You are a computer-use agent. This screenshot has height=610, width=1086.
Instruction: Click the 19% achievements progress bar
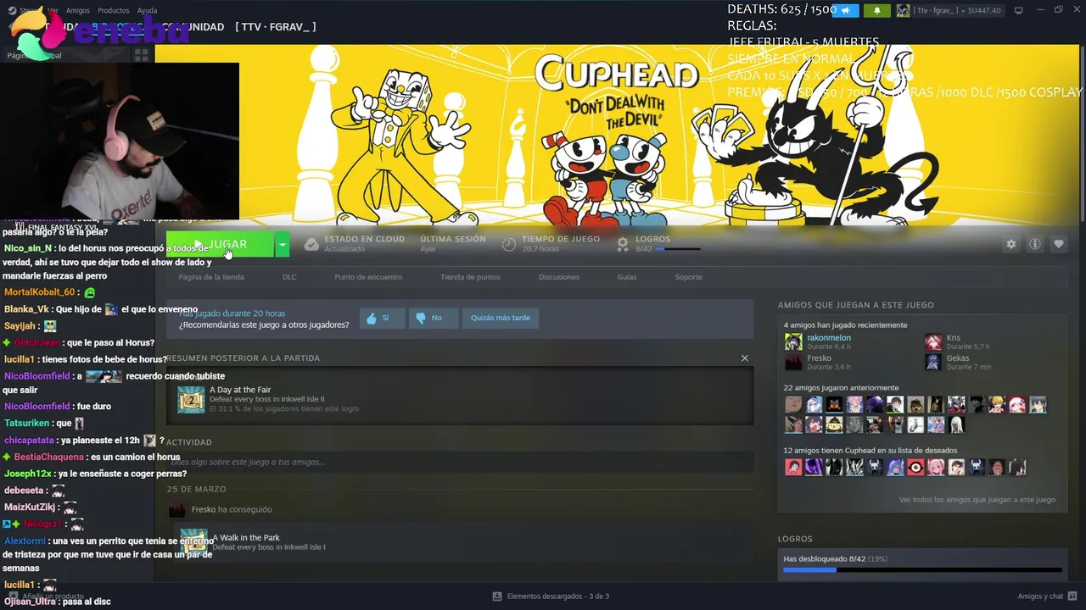pyautogui.click(x=922, y=570)
